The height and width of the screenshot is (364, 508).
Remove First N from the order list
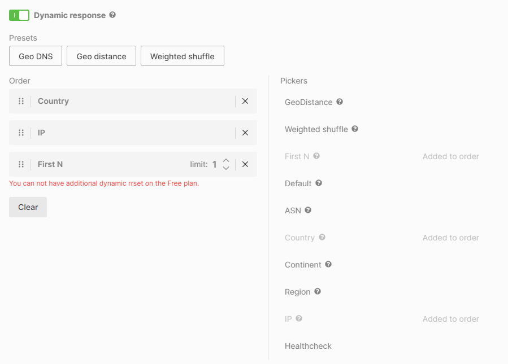pyautogui.click(x=245, y=164)
